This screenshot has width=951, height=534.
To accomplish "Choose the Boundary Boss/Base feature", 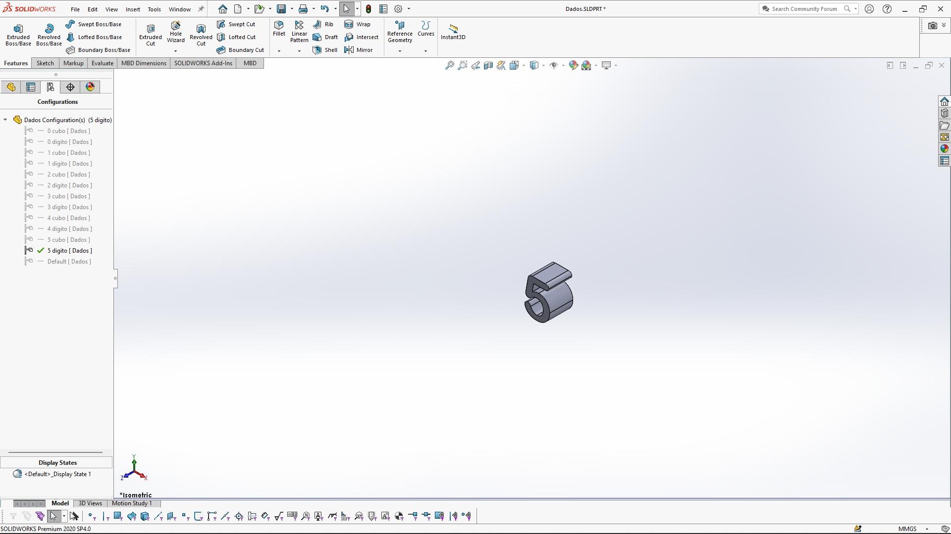I will (x=98, y=50).
